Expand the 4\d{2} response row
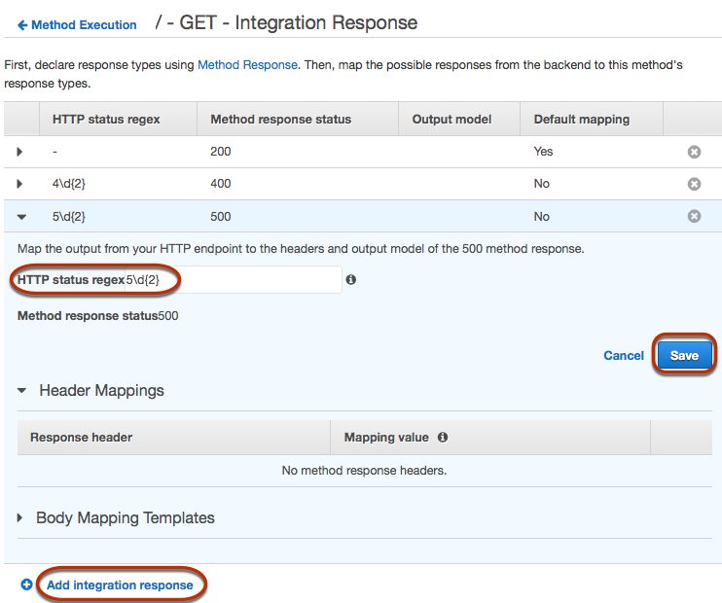Viewport: 722px width, 603px height. tap(19, 184)
